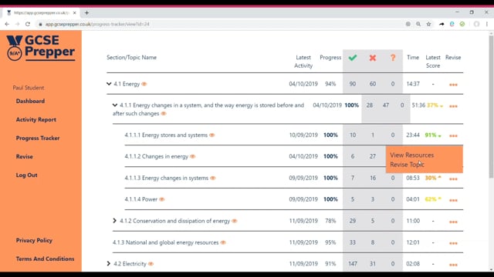Open revise options for 4.1 Energy row

click(453, 85)
